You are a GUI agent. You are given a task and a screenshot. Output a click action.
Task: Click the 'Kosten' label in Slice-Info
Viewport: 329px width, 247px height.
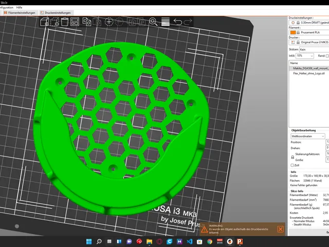294,213
